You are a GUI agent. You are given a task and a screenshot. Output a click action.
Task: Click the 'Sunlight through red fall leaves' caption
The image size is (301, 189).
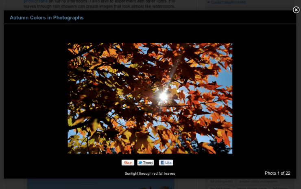point(150,174)
